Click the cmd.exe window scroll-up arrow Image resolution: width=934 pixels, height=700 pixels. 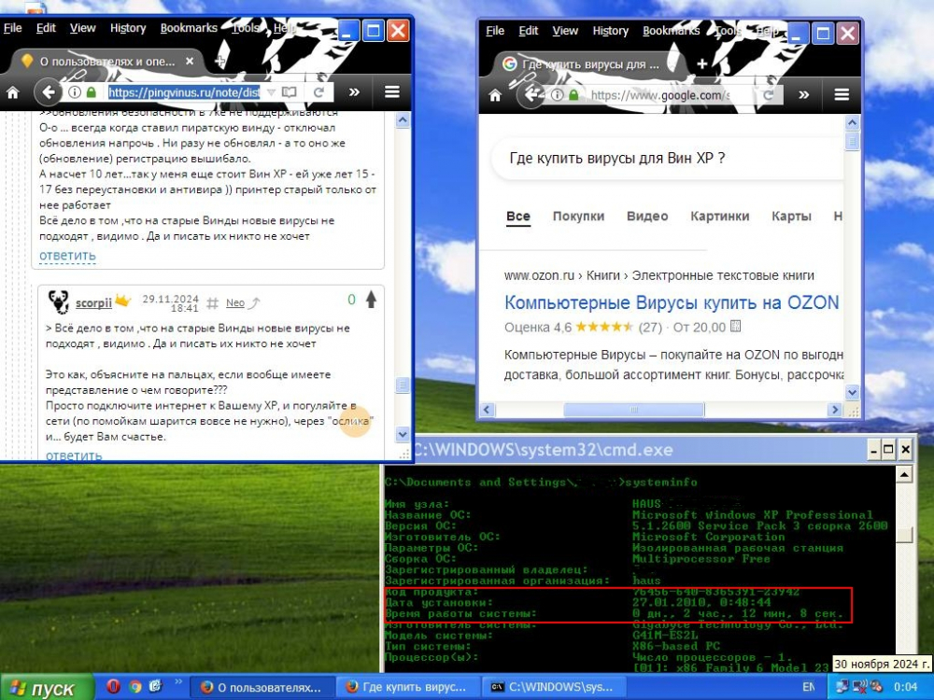(905, 474)
